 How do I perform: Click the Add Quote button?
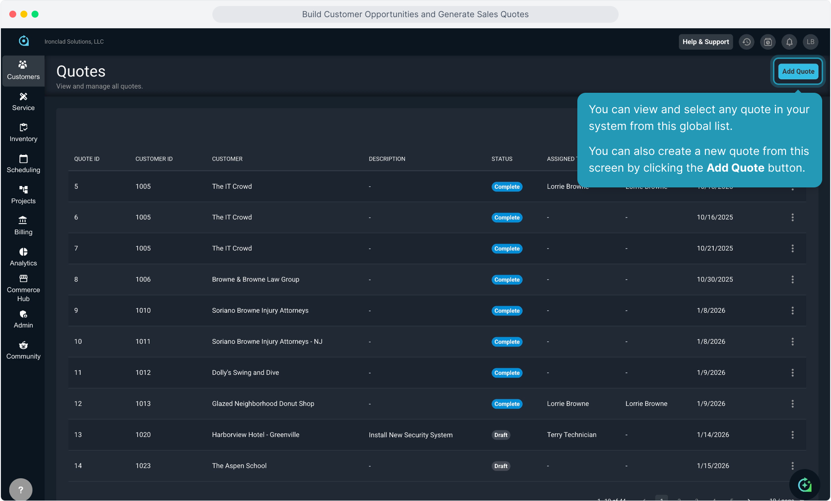pos(798,71)
